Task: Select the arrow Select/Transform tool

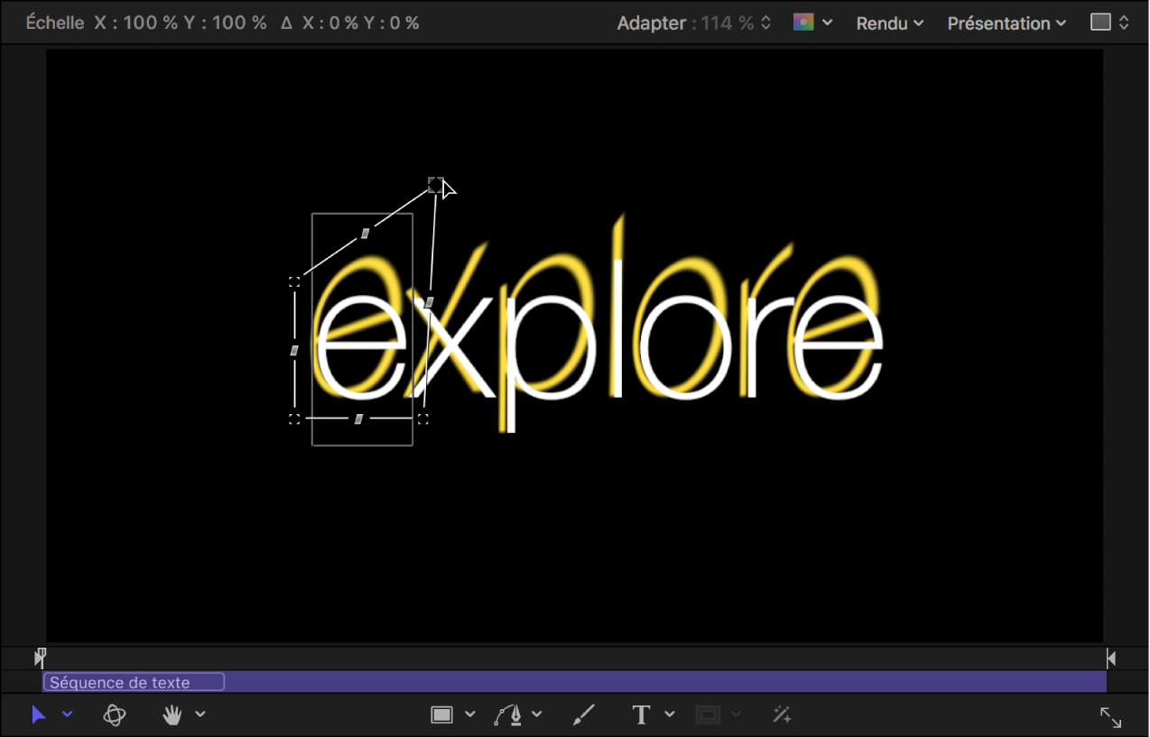Action: (38, 714)
